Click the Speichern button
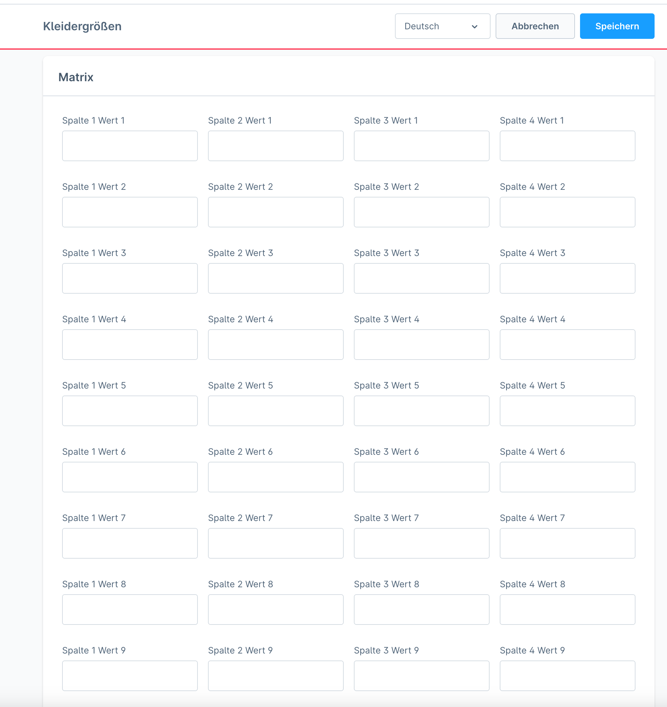This screenshot has width=667, height=707. [616, 26]
